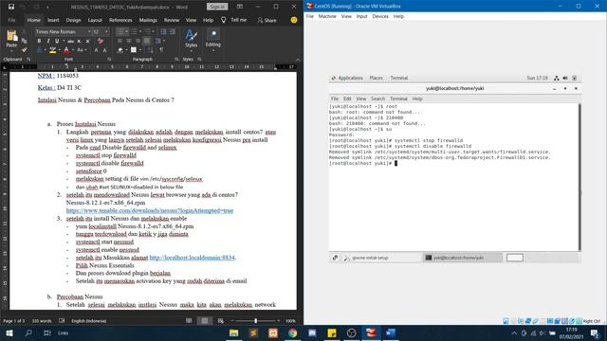Open File Explorer from Windows taskbar
This screenshot has height=341, width=607.
pyautogui.click(x=234, y=332)
